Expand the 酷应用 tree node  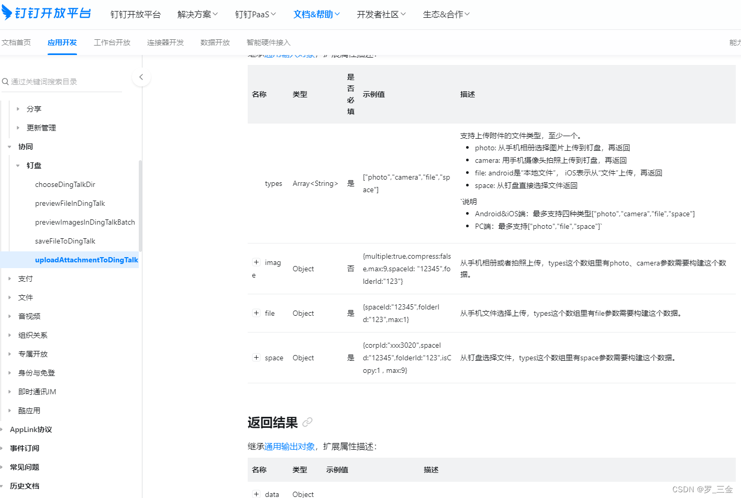coord(9,411)
